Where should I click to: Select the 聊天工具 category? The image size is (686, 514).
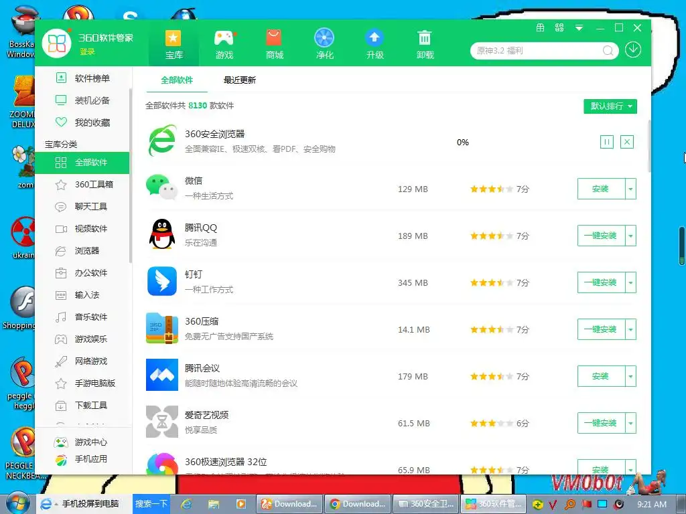click(x=82, y=206)
